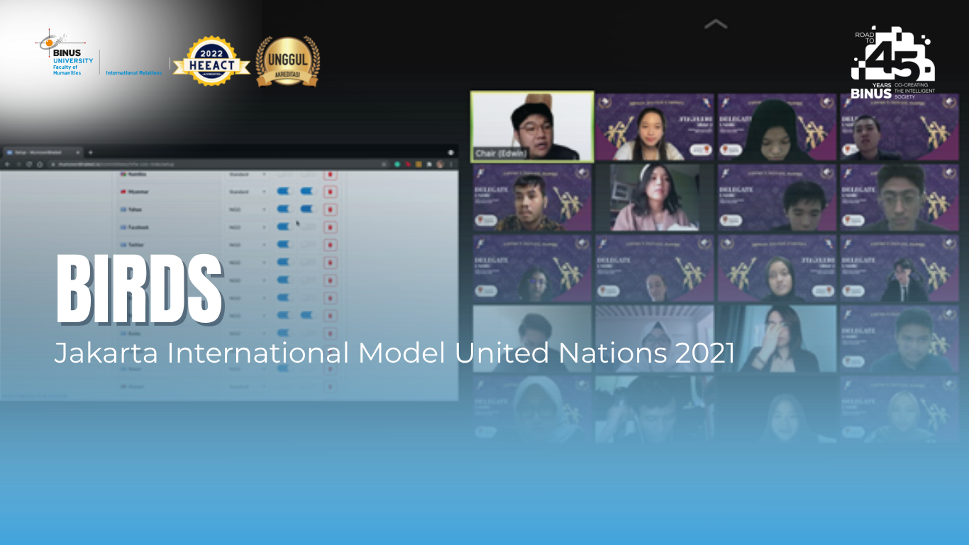Expand the NGO type dropdown for Yahoo
The image size is (969, 545).
pos(247,209)
